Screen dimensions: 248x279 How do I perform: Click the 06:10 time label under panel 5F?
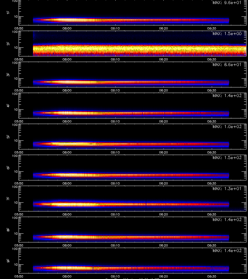(x=115, y=152)
